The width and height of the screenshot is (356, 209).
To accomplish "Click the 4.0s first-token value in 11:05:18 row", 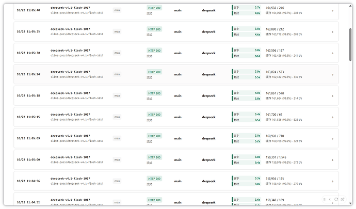I will 257,93.
